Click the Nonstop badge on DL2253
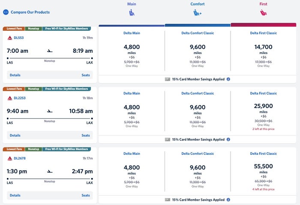300x205 pixels. (x=33, y=89)
